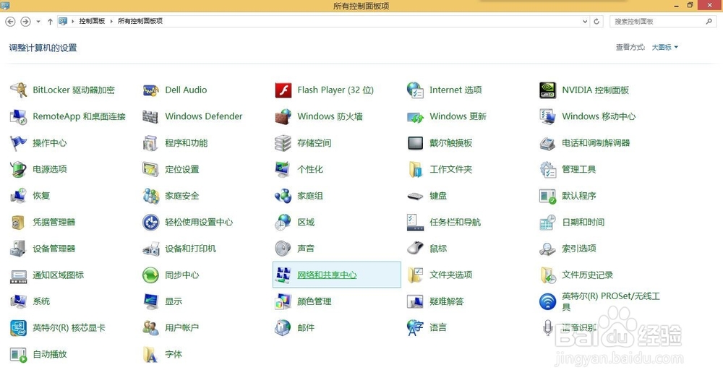Click 英特尔(R) 核芯显卡 link text

[x=69, y=327]
